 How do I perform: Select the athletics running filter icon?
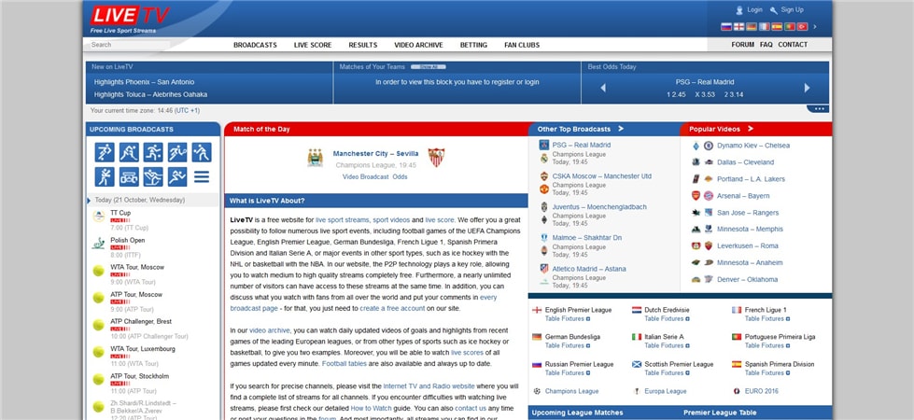coord(177,176)
